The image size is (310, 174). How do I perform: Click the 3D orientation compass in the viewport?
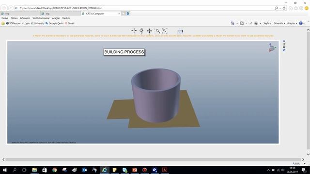coord(272,47)
